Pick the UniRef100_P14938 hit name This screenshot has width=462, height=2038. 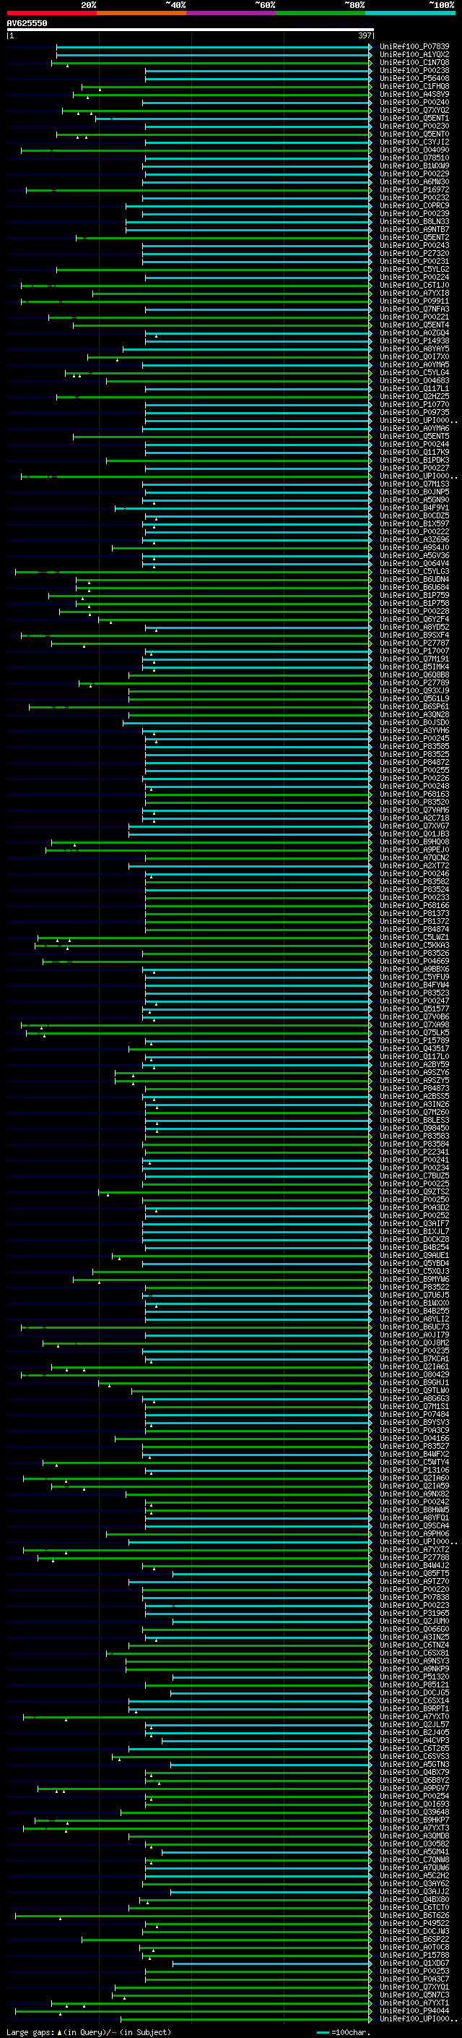click(x=414, y=341)
